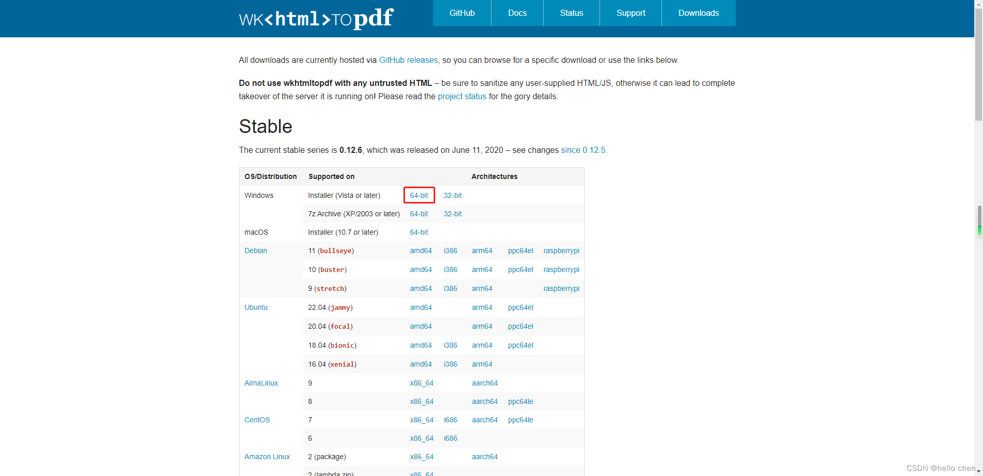Open the GitHub releases link
Image resolution: width=983 pixels, height=476 pixels.
pos(408,60)
